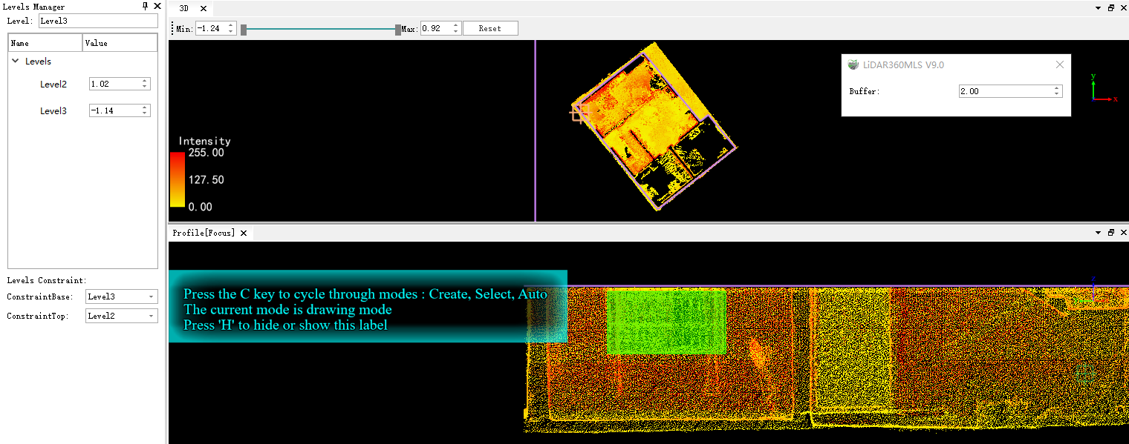Click the Level name input field

pos(97,21)
